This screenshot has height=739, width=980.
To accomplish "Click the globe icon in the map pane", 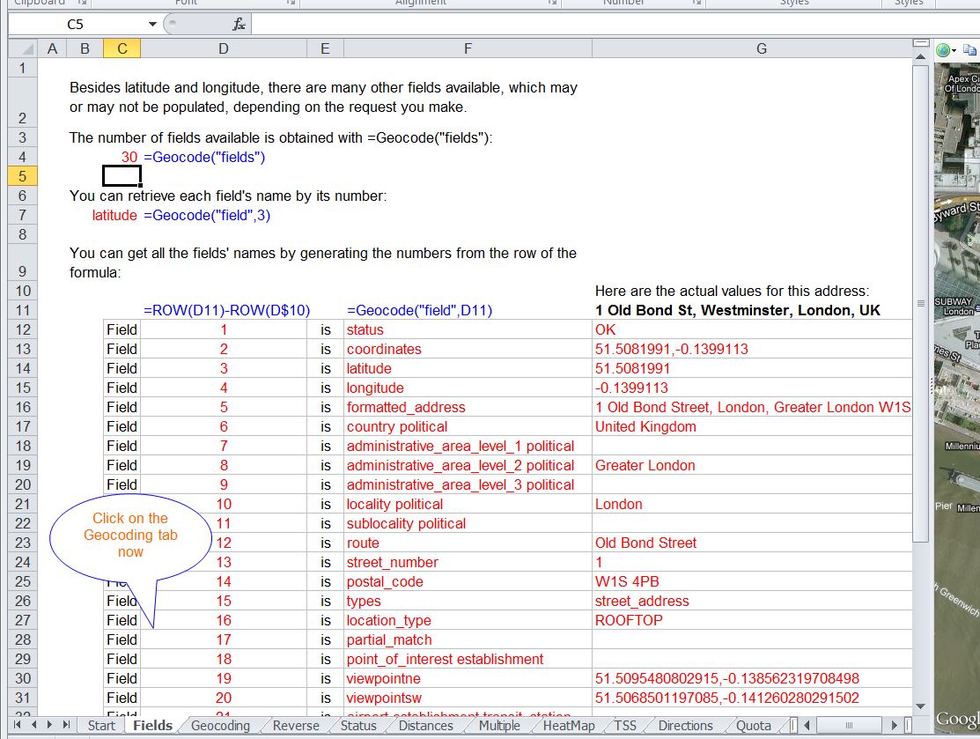I will [x=943, y=51].
